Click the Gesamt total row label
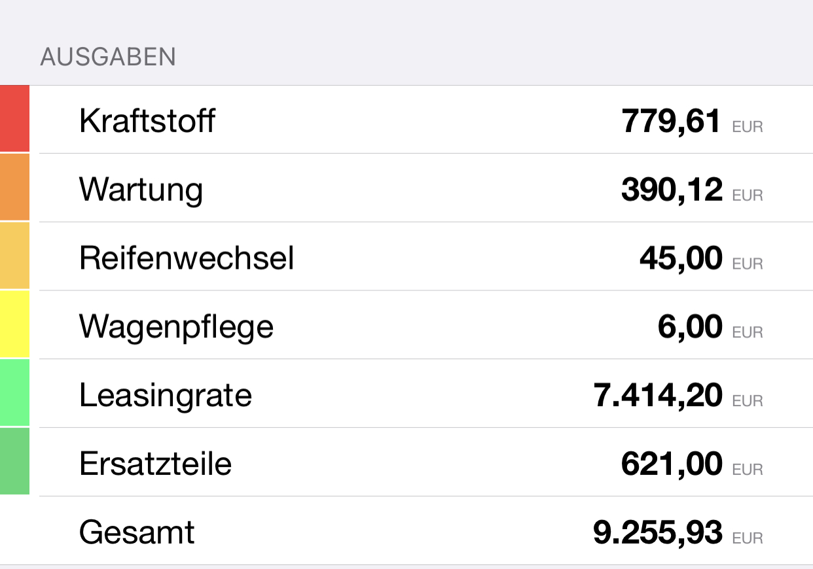The height and width of the screenshot is (569, 813). coord(137,532)
